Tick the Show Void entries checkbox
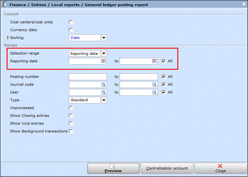This screenshot has width=248, height=177. click(71, 124)
